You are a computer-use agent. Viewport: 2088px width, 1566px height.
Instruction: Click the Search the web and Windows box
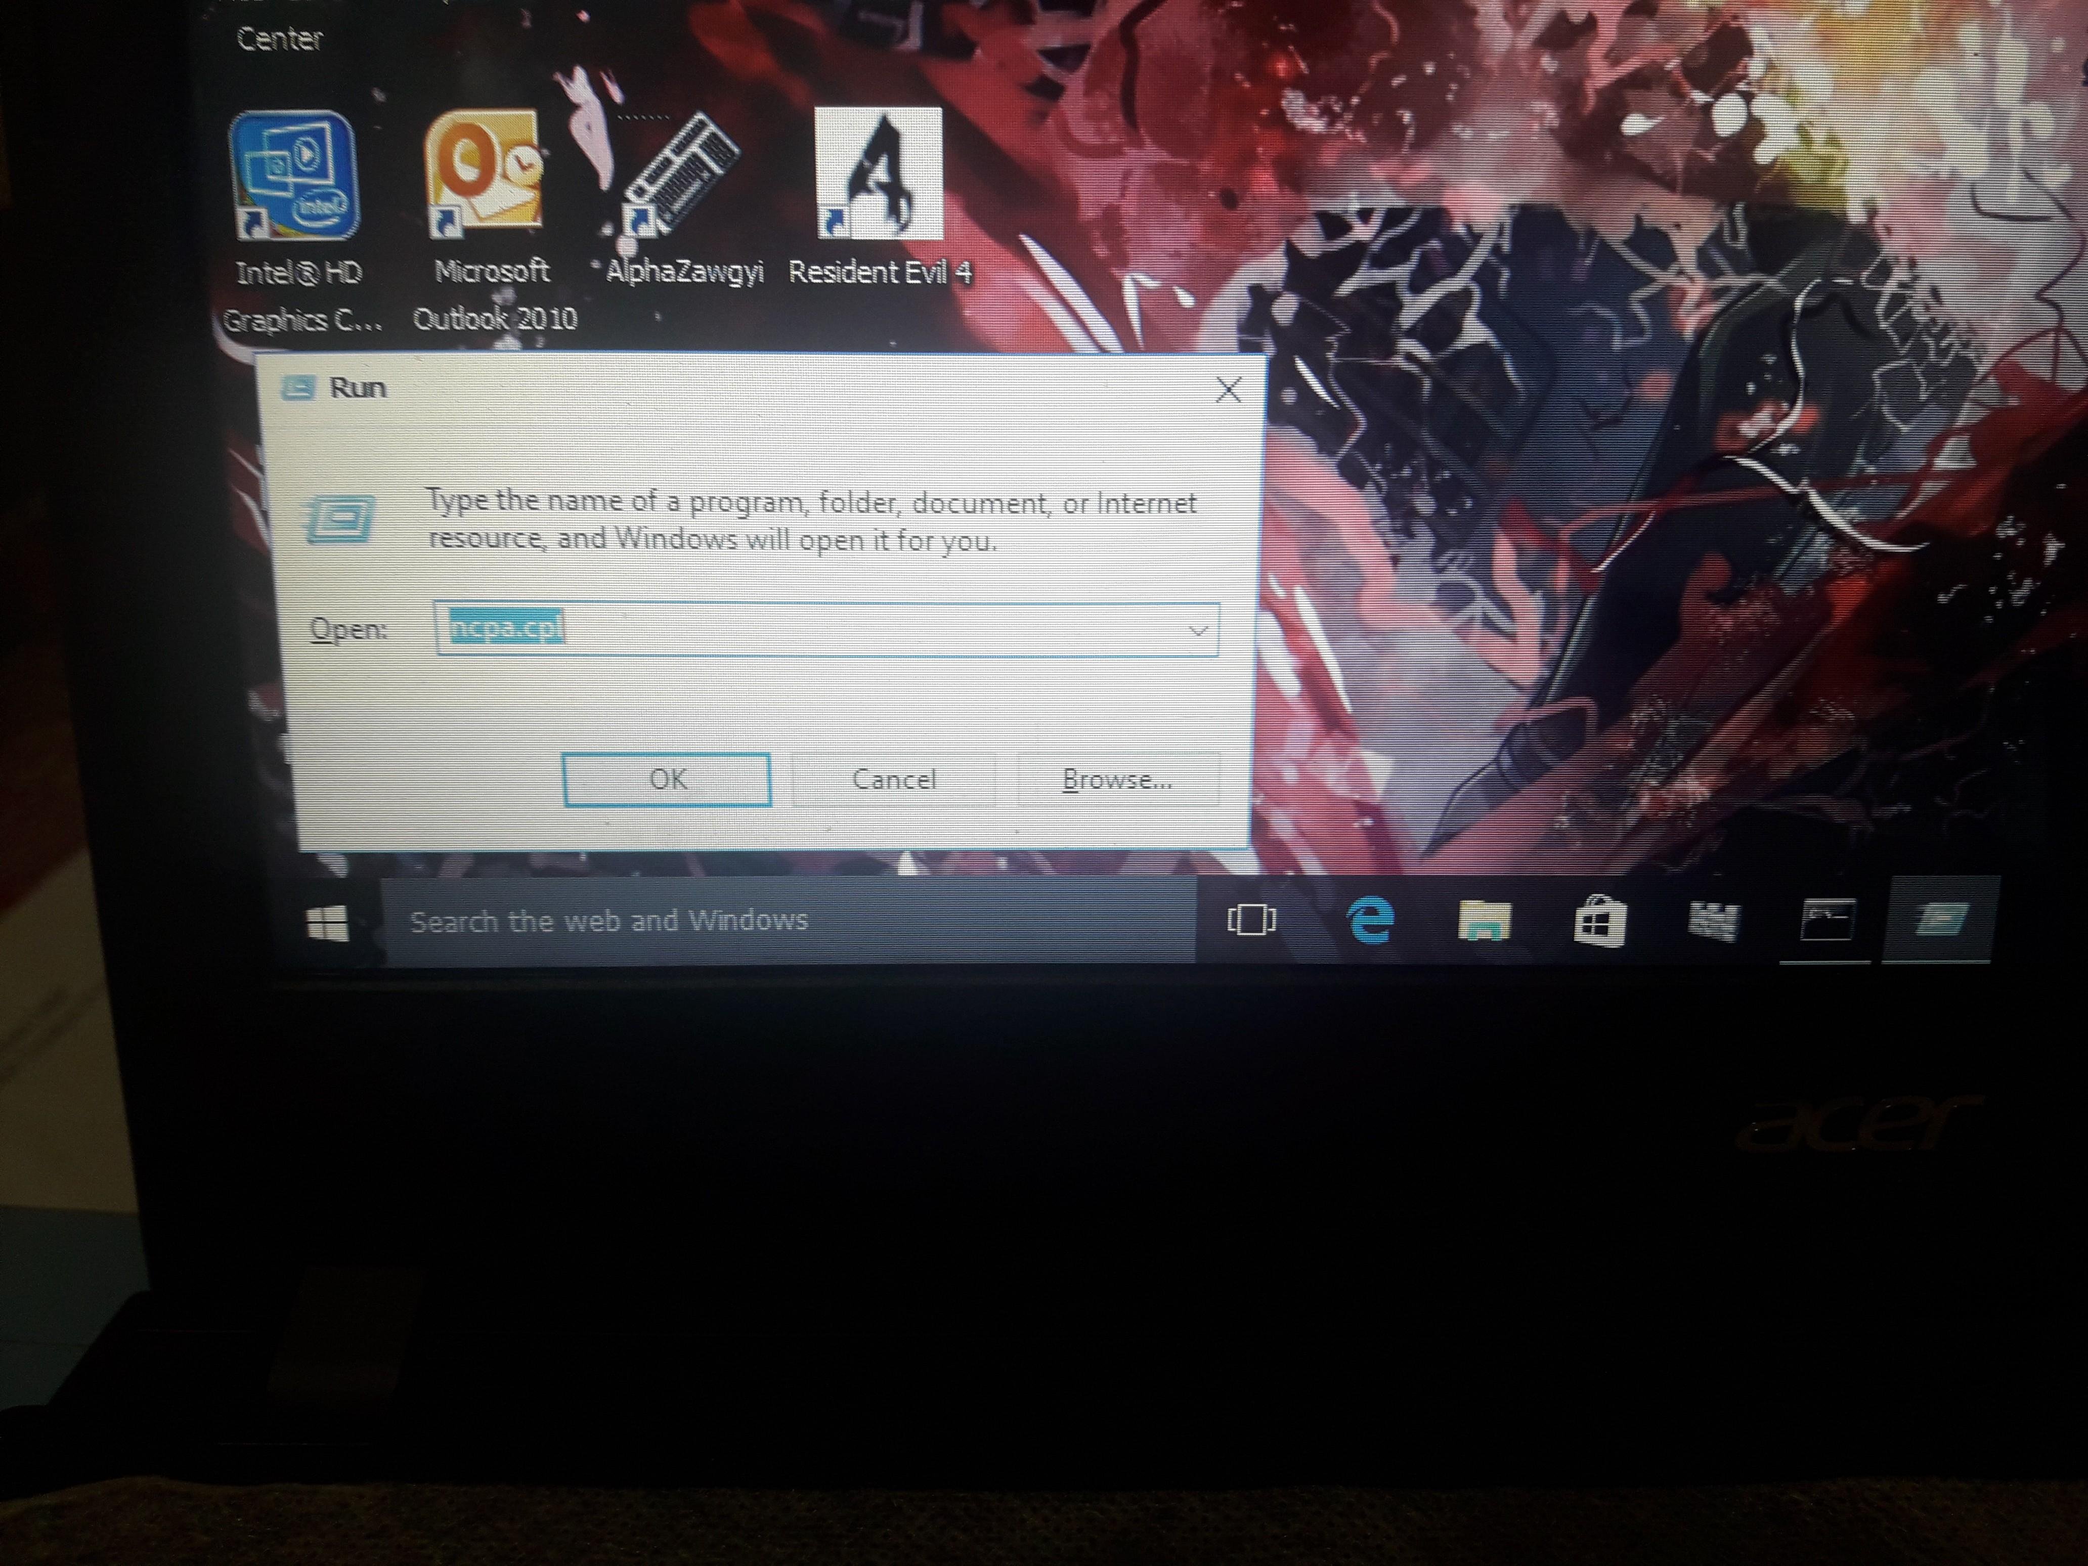[x=789, y=921]
